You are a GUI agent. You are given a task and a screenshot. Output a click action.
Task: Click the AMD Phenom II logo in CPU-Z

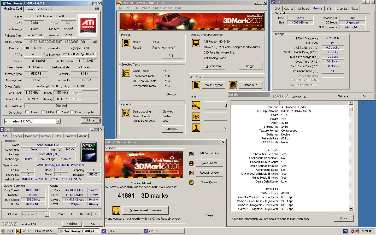click(89, 152)
